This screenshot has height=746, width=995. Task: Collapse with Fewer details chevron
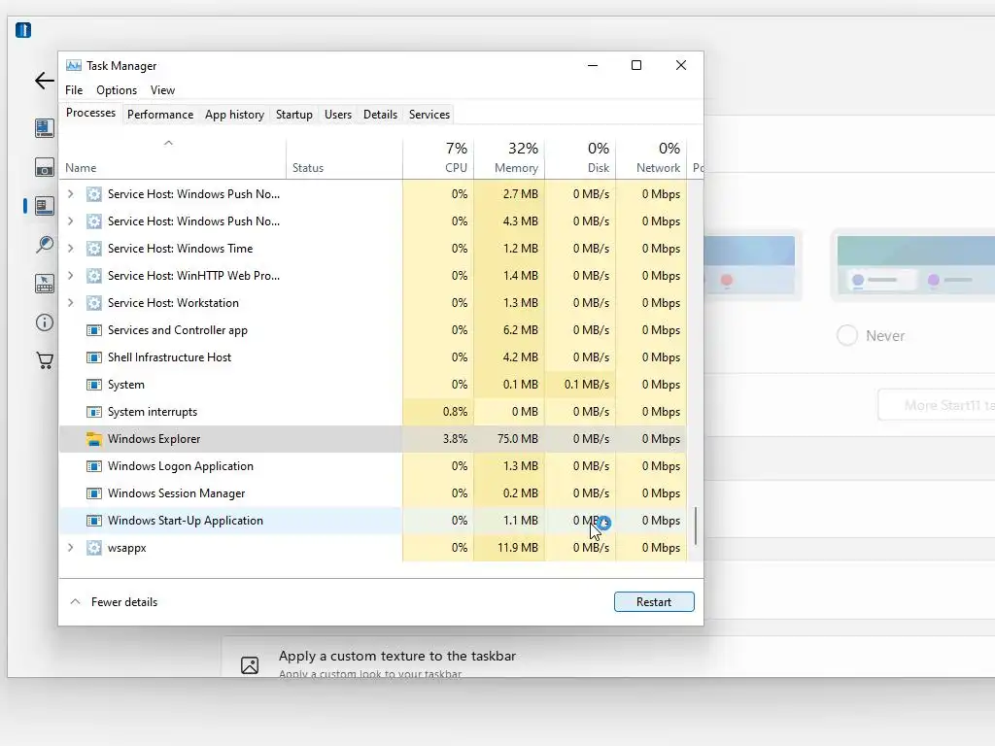click(75, 601)
